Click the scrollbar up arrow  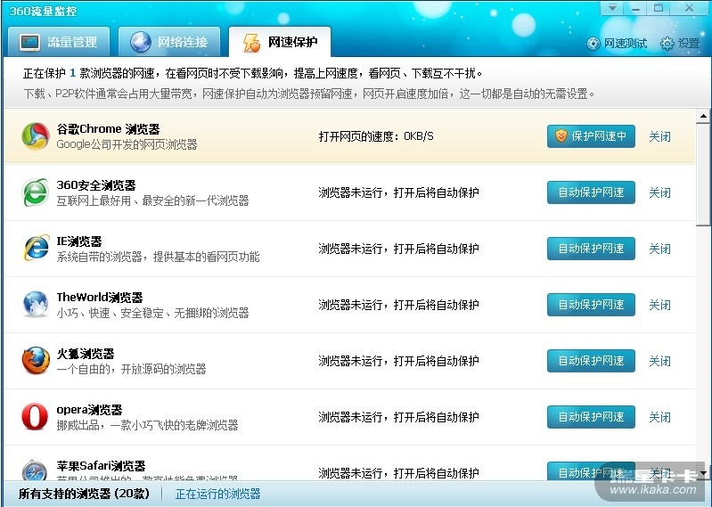(703, 117)
